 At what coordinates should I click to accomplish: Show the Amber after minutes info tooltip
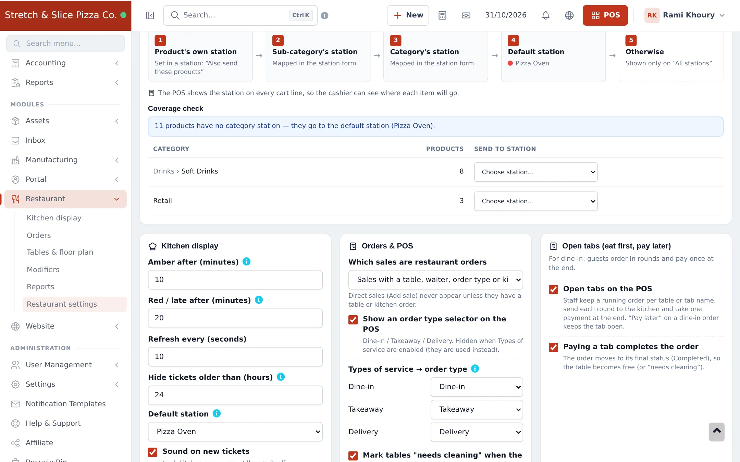(x=247, y=261)
